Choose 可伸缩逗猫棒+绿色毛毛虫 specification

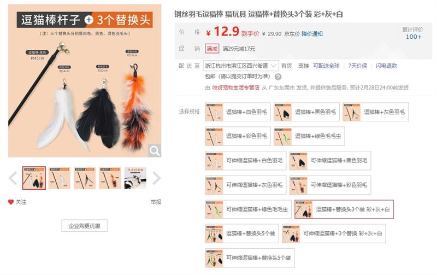249,209
